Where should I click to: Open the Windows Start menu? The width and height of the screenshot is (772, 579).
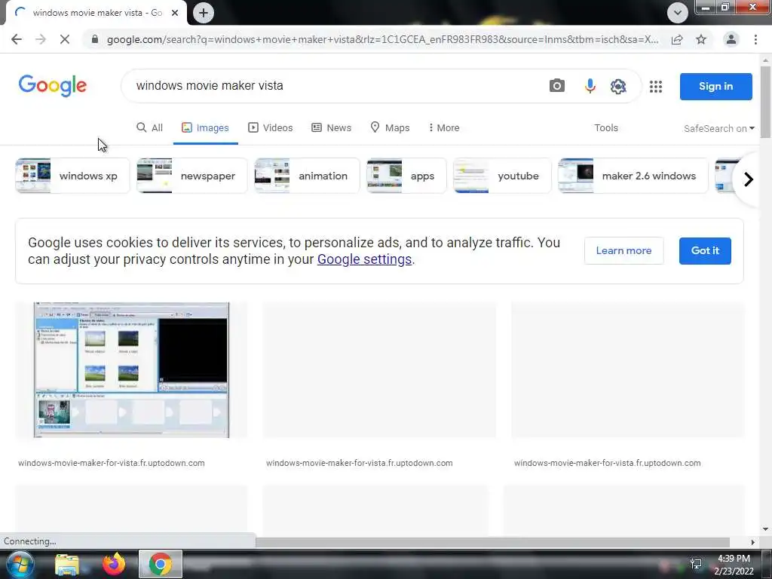(x=20, y=564)
